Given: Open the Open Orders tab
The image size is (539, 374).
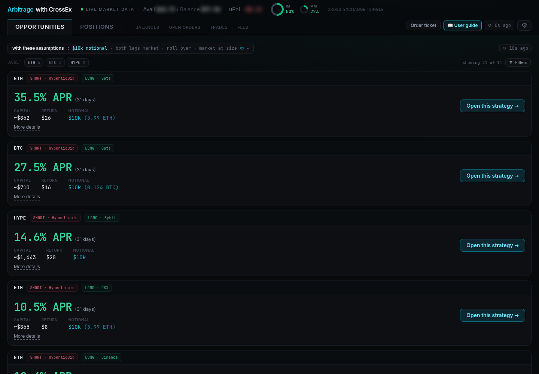Looking at the screenshot, I should [185, 27].
